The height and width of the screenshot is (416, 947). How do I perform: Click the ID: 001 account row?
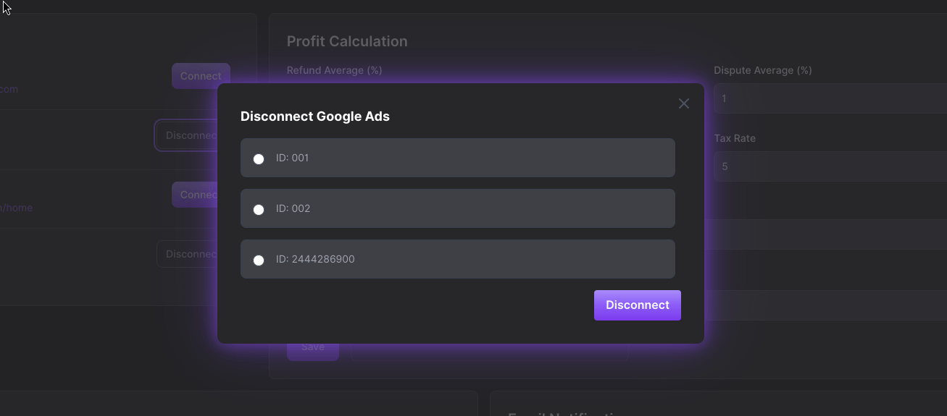[458, 158]
